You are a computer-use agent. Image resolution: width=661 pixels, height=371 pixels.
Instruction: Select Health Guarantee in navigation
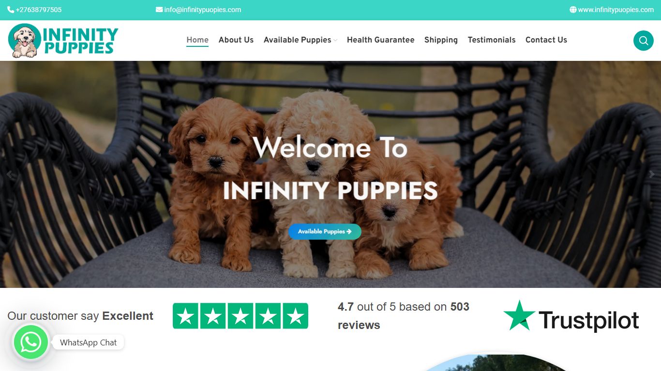(381, 40)
